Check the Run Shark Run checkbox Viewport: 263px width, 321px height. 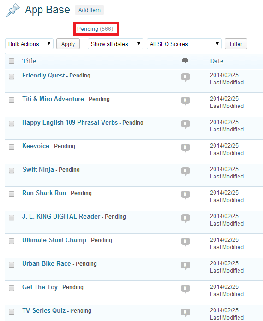(x=12, y=194)
